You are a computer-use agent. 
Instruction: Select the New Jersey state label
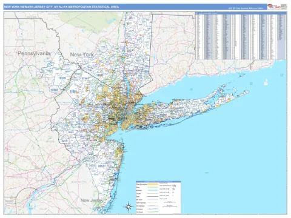tap(92, 200)
